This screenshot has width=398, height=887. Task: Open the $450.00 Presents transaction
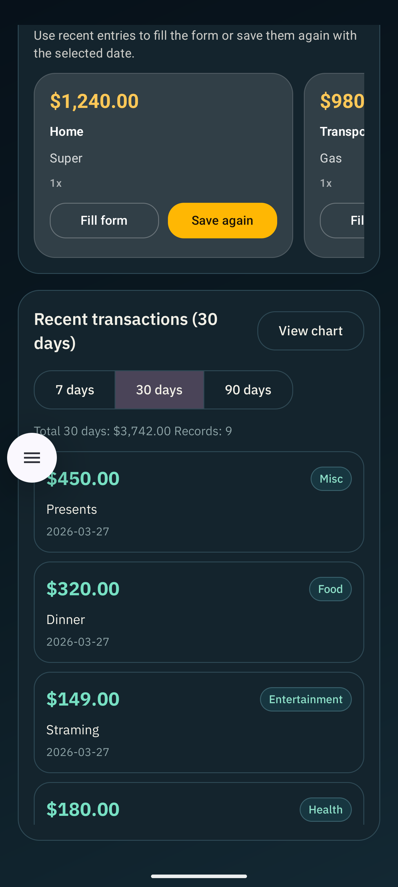[x=199, y=502]
